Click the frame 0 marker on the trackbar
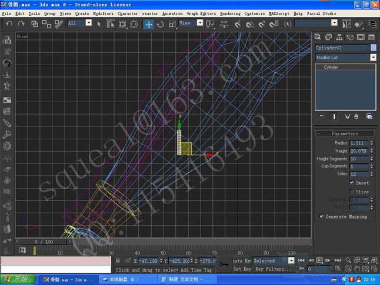Viewport: 380px width, 285px height. click(x=35, y=250)
